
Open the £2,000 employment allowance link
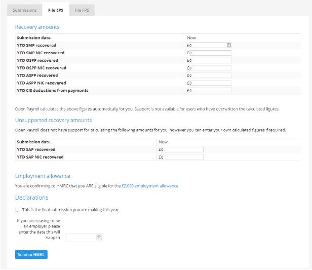click(x=150, y=186)
